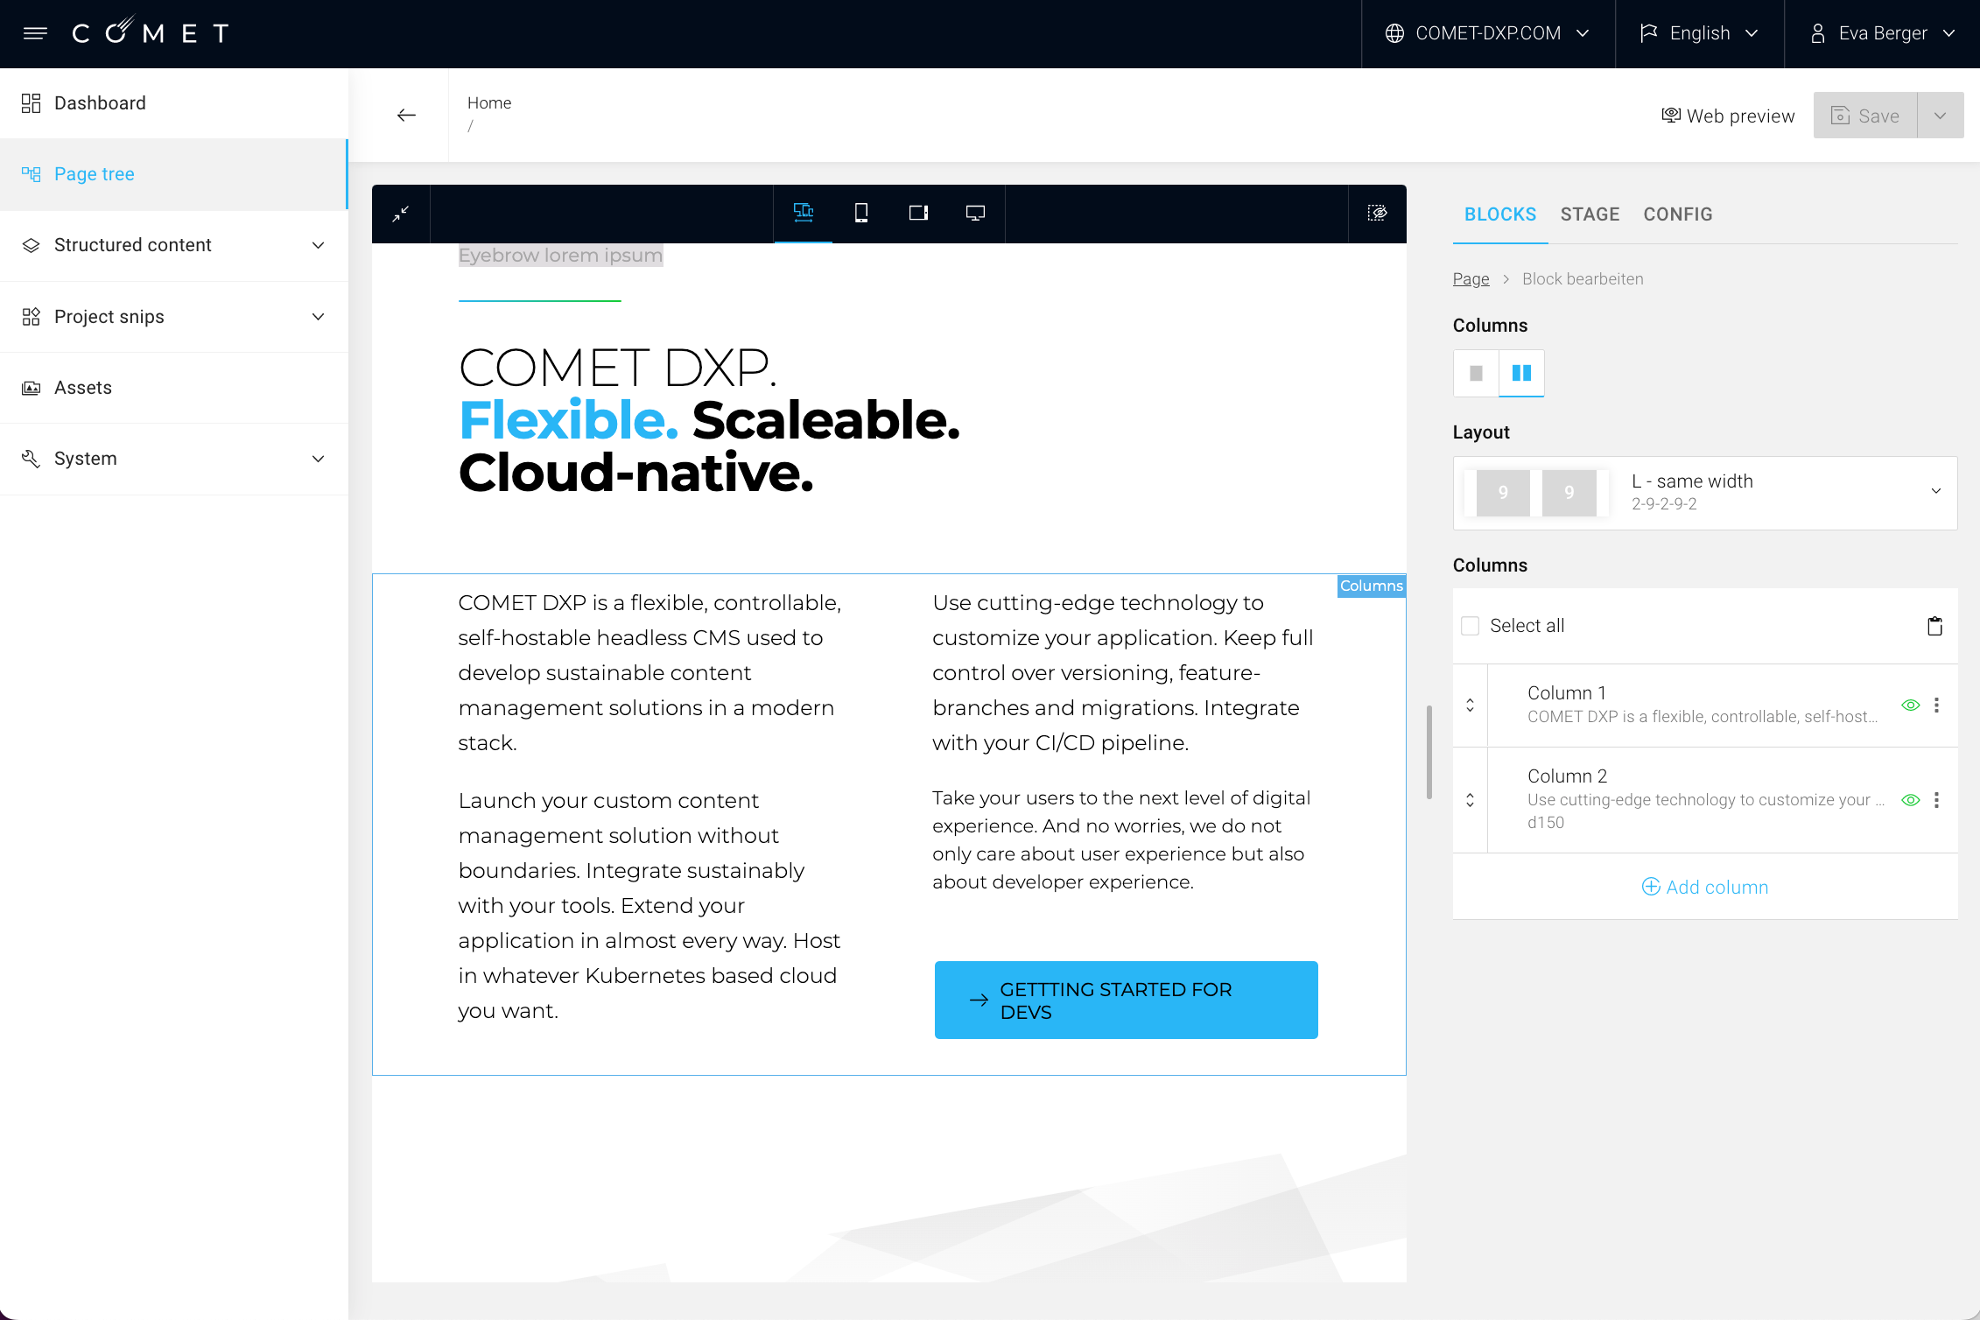1980x1320 pixels.
Task: Click the Getting Started for Devs button
Action: coord(1126,1000)
